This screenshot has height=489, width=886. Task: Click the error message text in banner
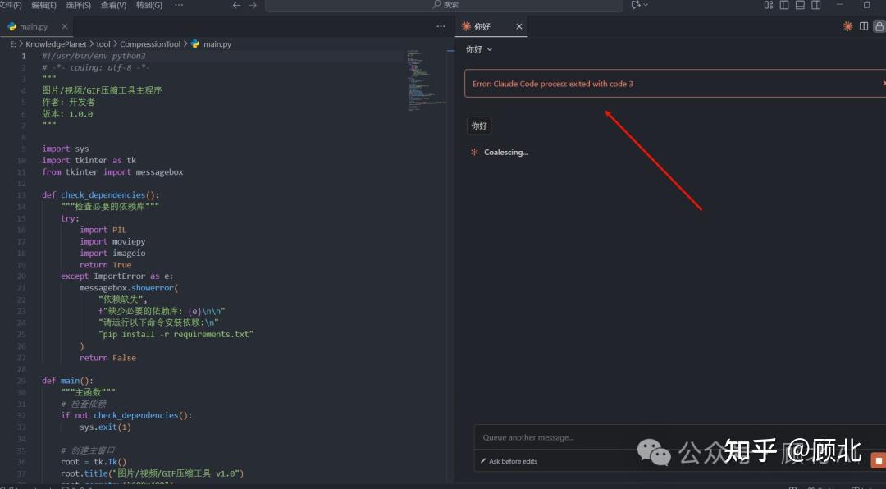point(553,84)
